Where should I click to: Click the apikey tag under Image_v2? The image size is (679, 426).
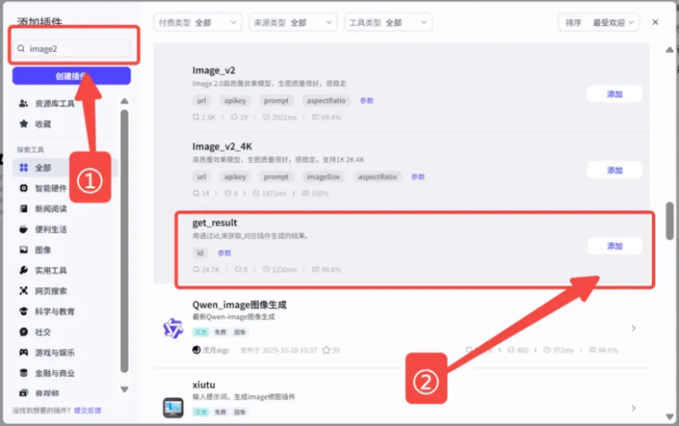tap(235, 101)
